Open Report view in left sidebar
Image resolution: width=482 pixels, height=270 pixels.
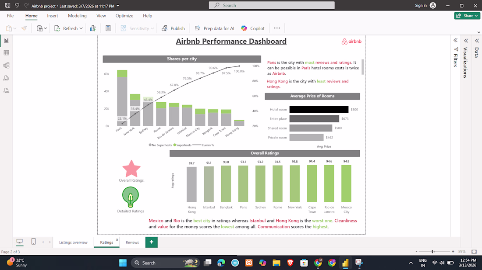[6, 41]
